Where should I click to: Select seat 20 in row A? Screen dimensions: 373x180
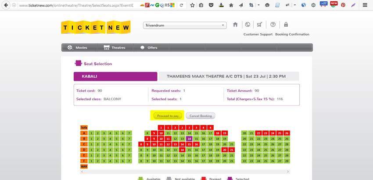point(244,133)
